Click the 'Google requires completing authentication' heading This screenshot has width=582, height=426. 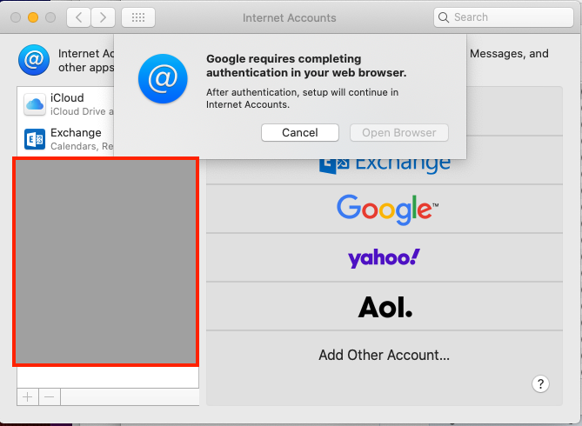pos(306,66)
